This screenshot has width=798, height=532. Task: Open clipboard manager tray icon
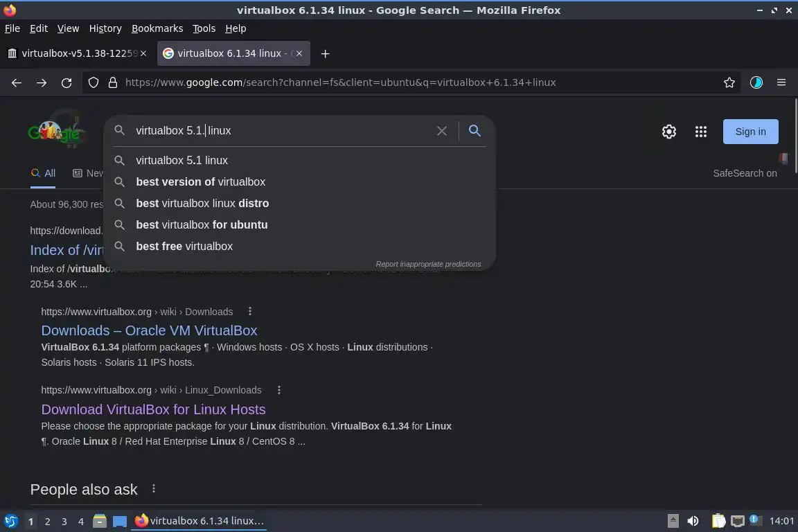(x=718, y=521)
